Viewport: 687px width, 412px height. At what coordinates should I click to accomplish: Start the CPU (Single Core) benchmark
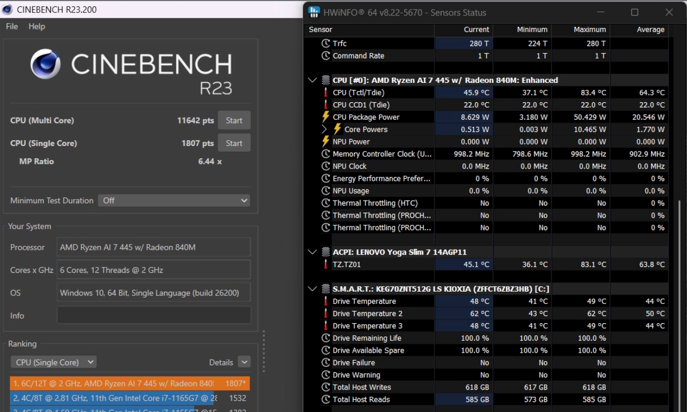234,143
